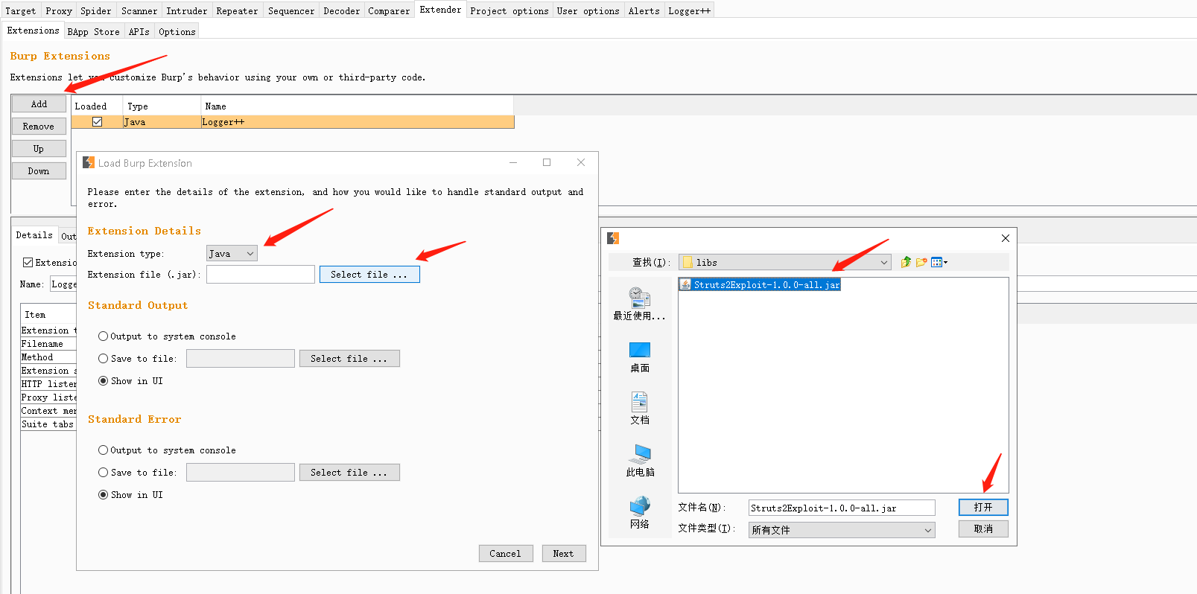The image size is (1197, 594).
Task: Switch to the Repeater tab
Action: click(x=237, y=10)
